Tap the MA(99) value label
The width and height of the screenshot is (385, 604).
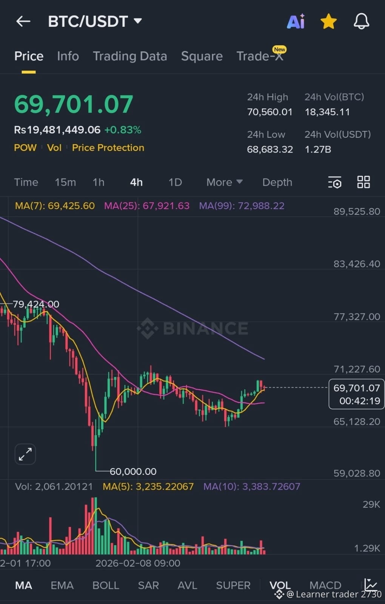tap(242, 206)
